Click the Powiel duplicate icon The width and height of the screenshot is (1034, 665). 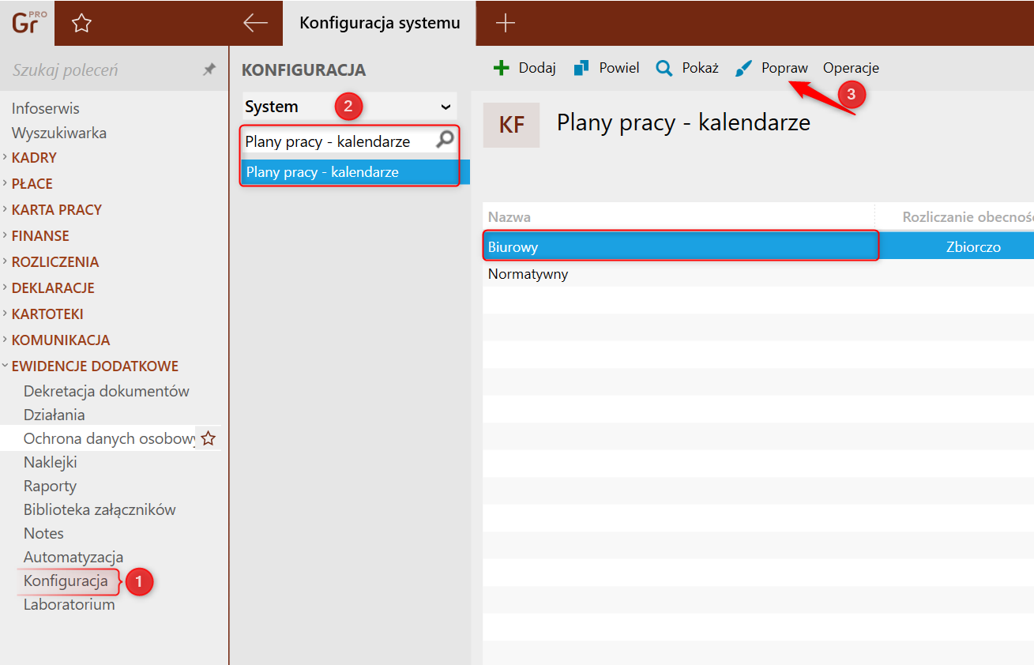coord(581,68)
